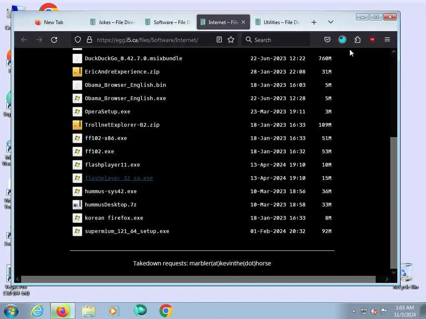The image size is (426, 319).
Task: Open Windows Explorer folder in taskbar
Action: click(x=89, y=312)
